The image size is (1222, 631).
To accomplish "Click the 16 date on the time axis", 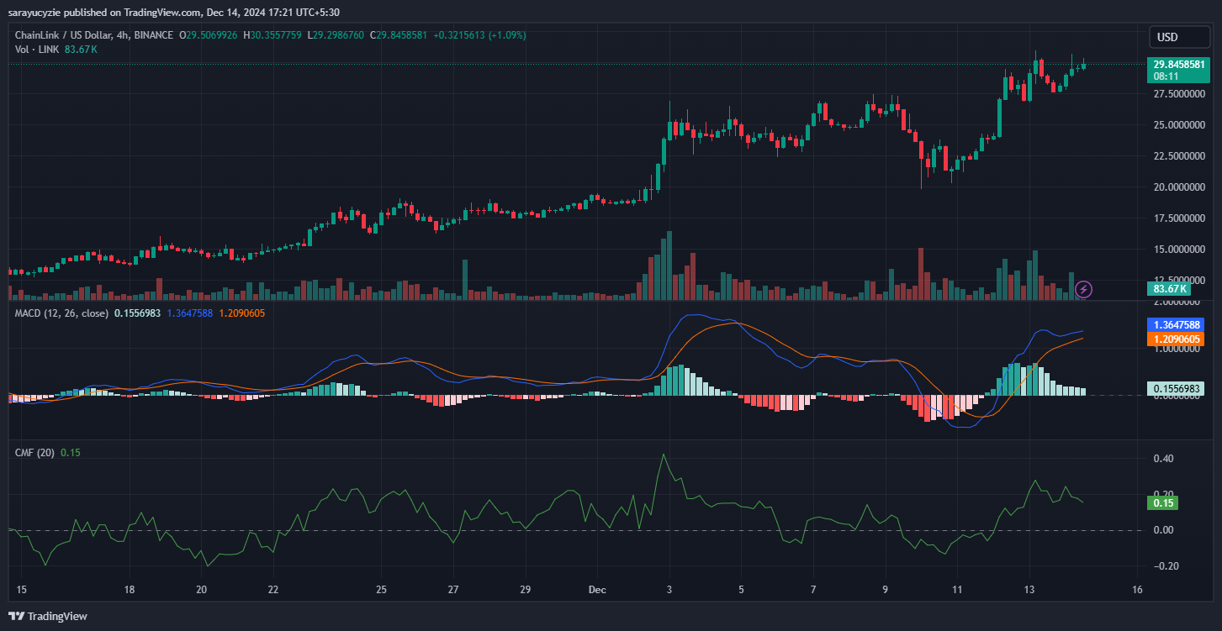I will [x=1137, y=589].
